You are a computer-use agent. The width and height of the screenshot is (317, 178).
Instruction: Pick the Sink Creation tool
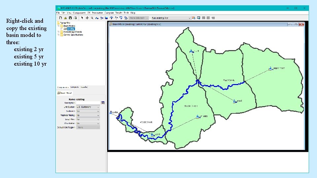[126, 18]
